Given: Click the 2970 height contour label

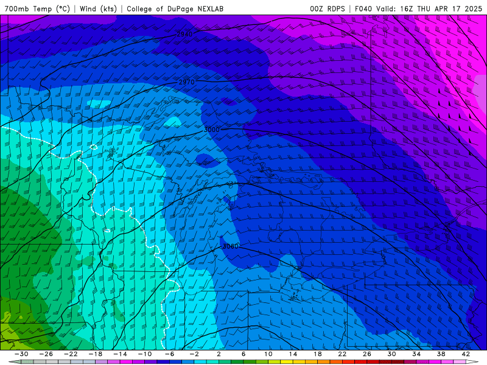Looking at the screenshot, I should click(x=187, y=82).
